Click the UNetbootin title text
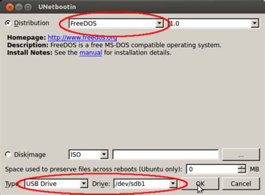Viewport: 265px width, 195px height. 57,7
